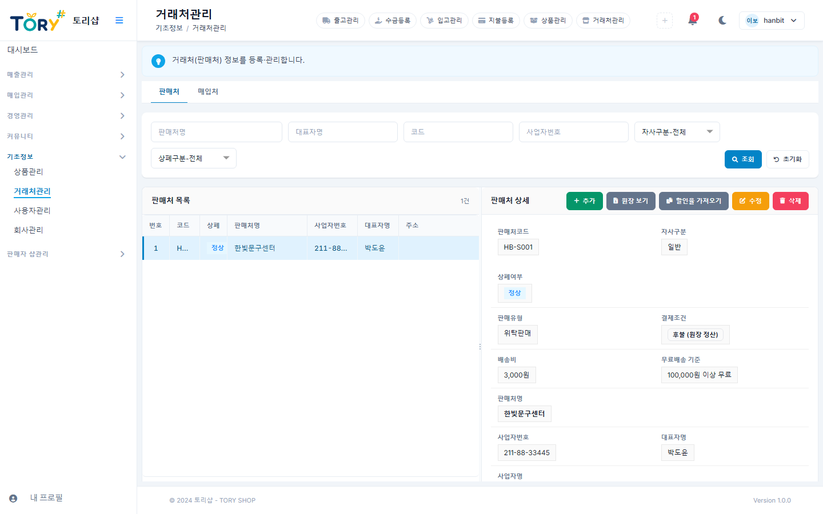Click the red 삭제 button

point(790,201)
